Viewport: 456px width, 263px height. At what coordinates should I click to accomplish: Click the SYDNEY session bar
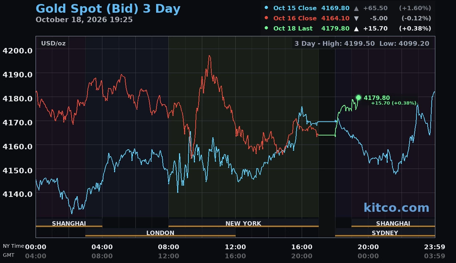click(x=385, y=232)
